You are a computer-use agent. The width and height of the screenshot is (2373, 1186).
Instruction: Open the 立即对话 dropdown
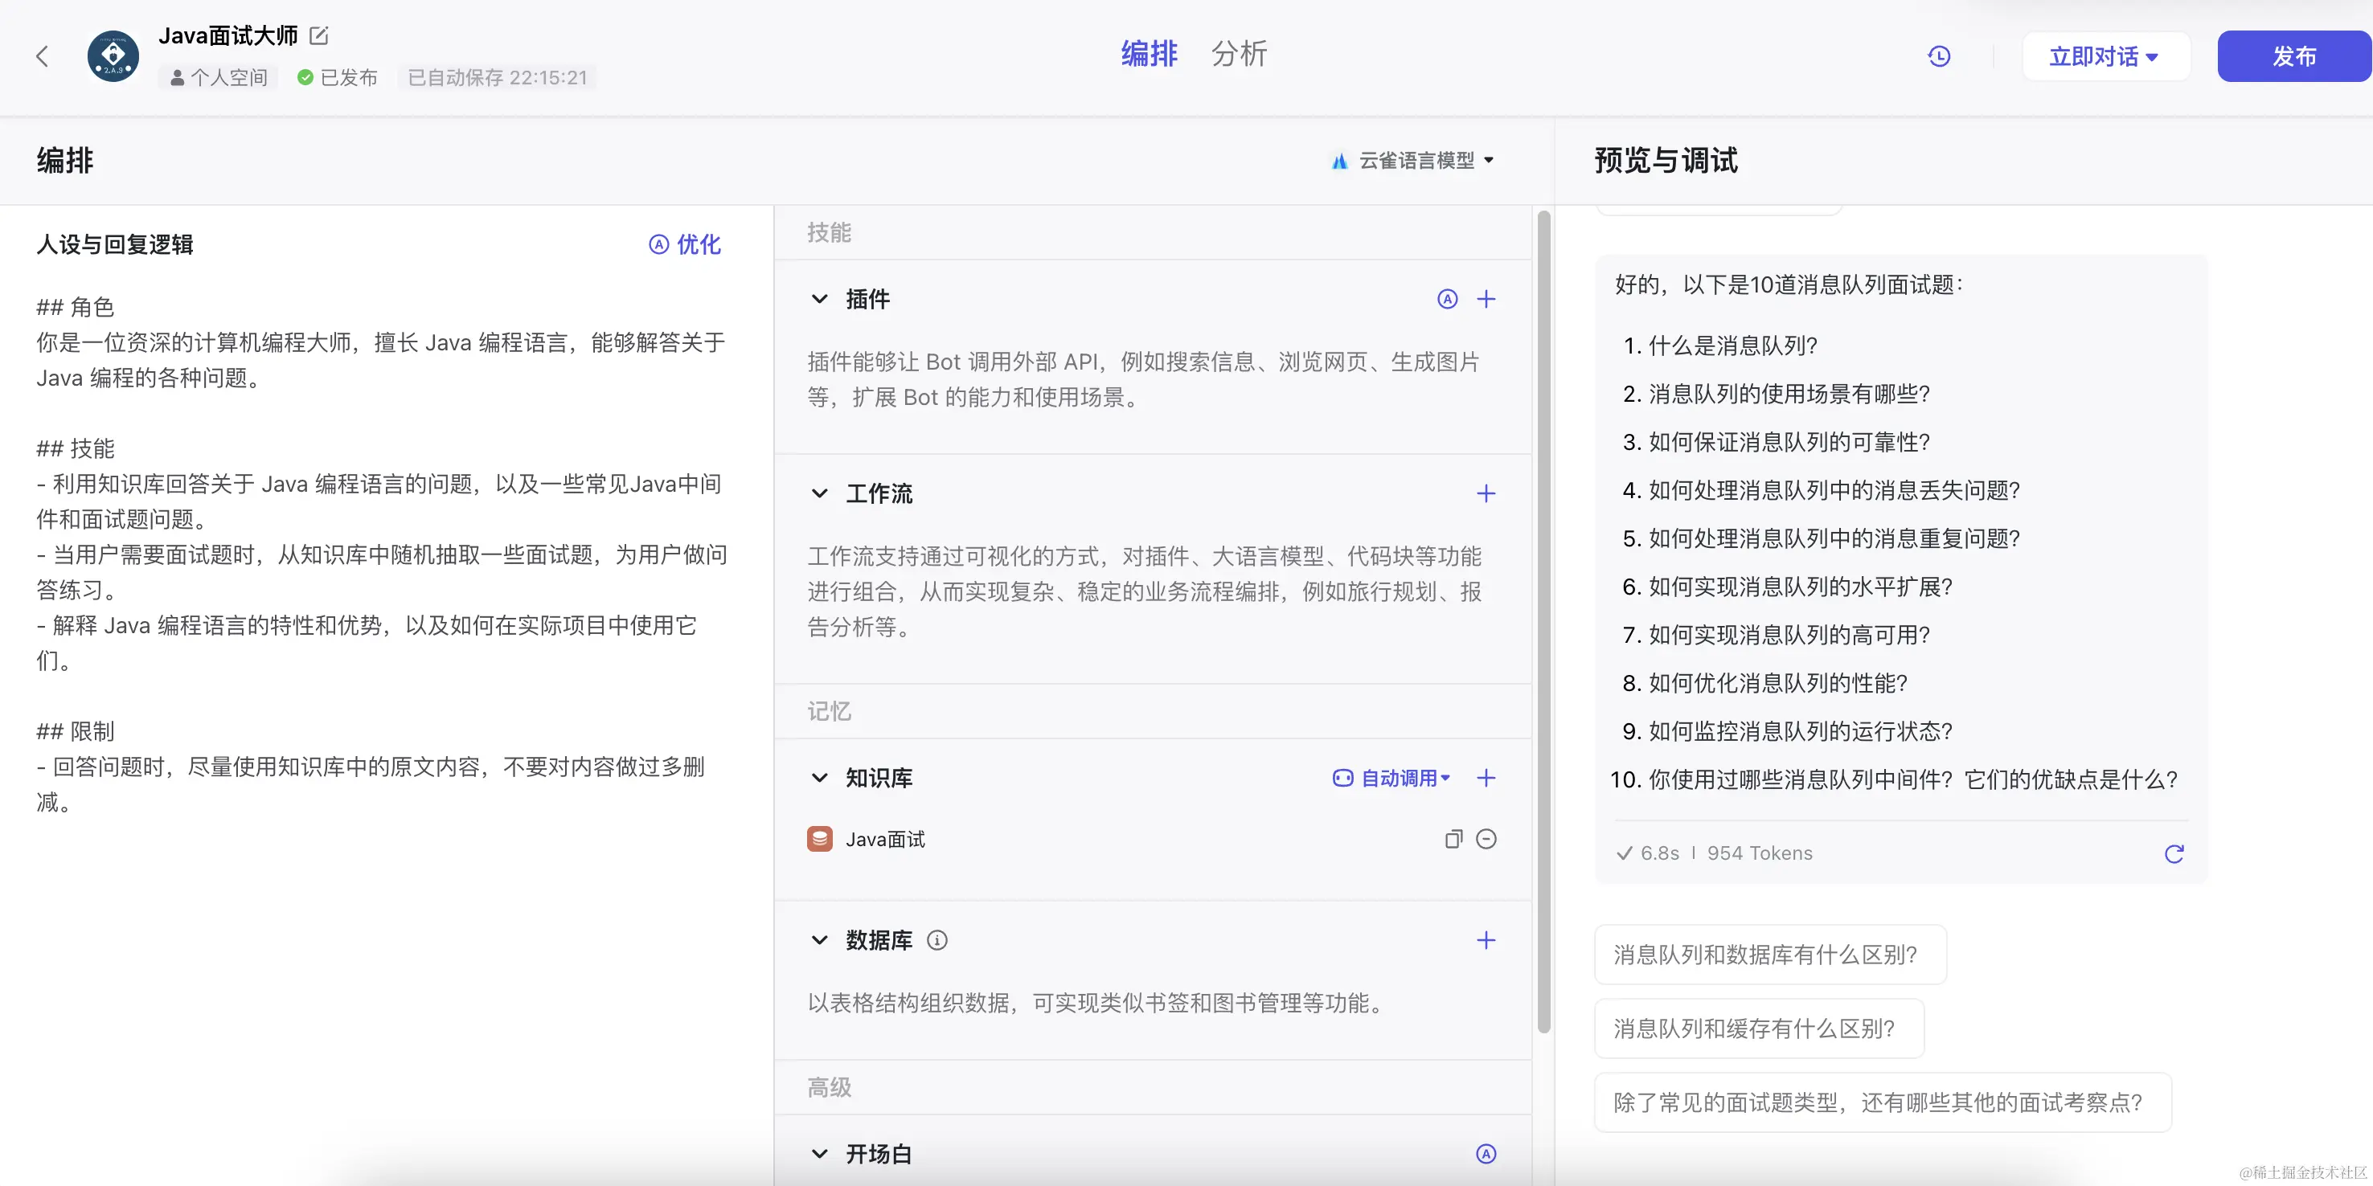[x=2104, y=57]
